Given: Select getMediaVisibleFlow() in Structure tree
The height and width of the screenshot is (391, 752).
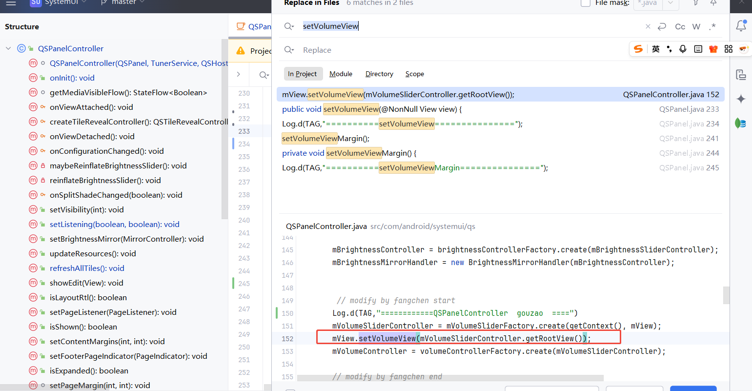Looking at the screenshot, I should [x=128, y=92].
